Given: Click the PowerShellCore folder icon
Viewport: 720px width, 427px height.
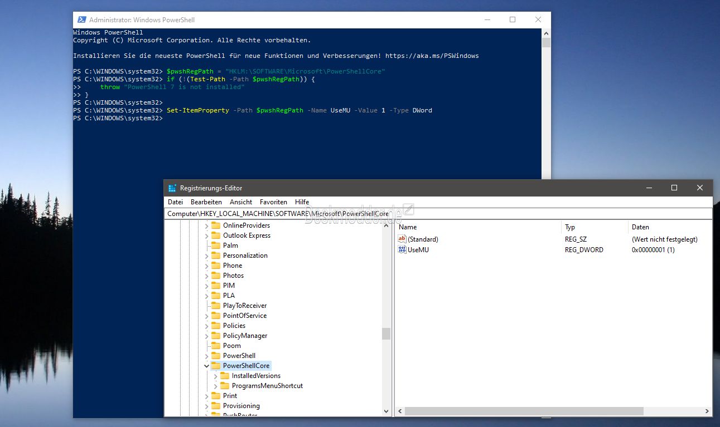Looking at the screenshot, I should tap(216, 366).
